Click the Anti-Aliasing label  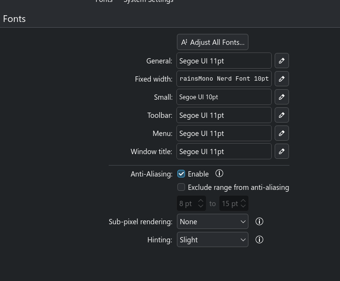click(x=151, y=174)
